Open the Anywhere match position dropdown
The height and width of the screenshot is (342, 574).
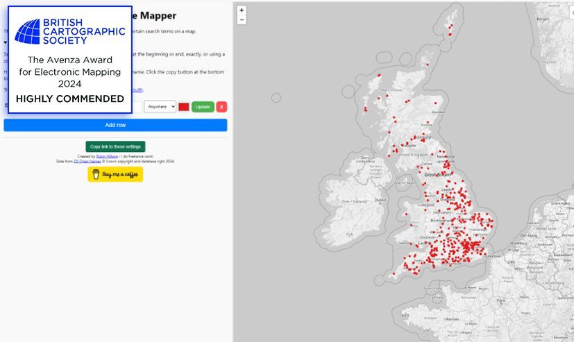160,107
